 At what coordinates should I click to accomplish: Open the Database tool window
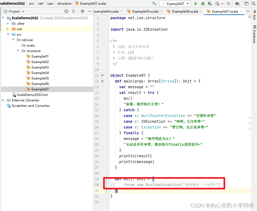254,34
